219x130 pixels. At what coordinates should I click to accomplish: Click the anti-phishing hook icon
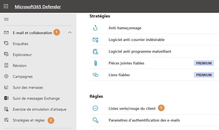pos(95,28)
